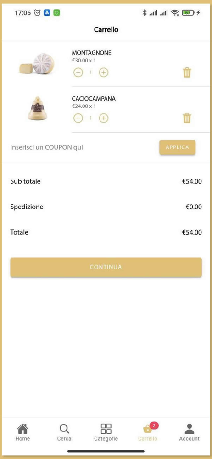Remove CACIOCAMPANA using trash icon
Viewport: 212px width, 459px height.
coord(187,118)
